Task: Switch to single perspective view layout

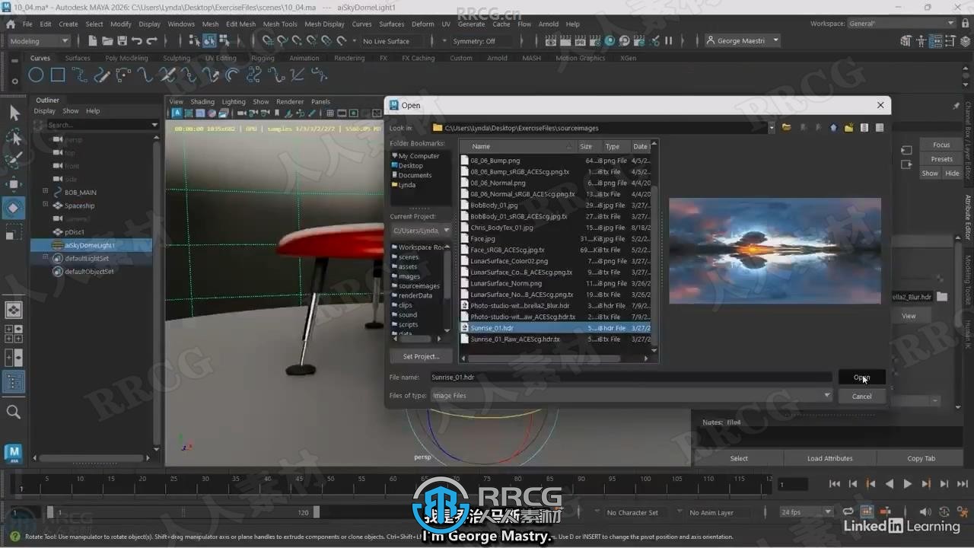Action: point(14,310)
